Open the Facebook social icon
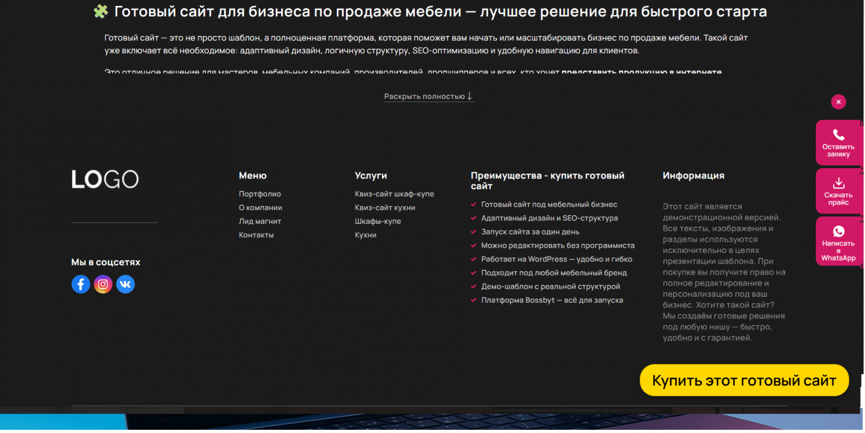This screenshot has height=433, width=865. 81,284
